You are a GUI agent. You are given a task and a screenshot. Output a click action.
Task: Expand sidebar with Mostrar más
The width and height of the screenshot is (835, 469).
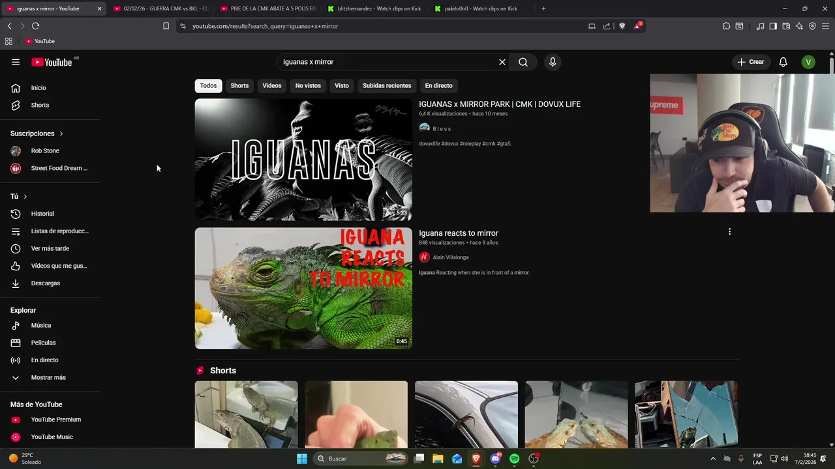click(48, 377)
